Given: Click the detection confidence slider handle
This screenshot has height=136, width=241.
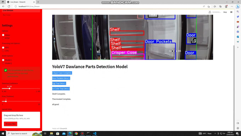Looking at the screenshot, I should [x=10, y=88].
